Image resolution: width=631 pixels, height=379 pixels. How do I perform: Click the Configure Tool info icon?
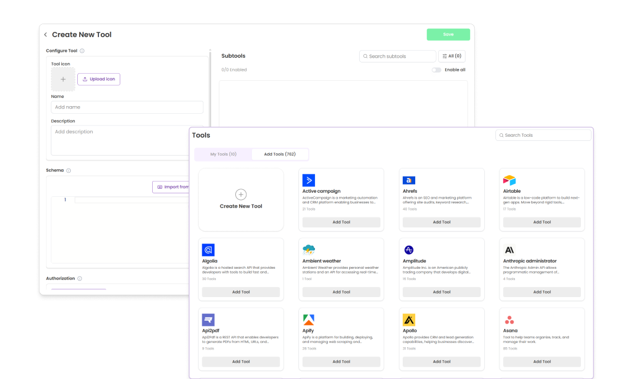[x=82, y=51]
